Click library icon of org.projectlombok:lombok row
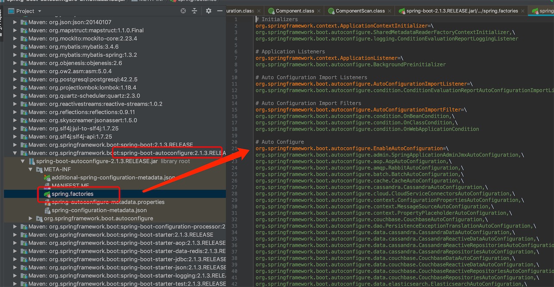Image resolution: width=554 pixels, height=287 pixels. point(23,87)
